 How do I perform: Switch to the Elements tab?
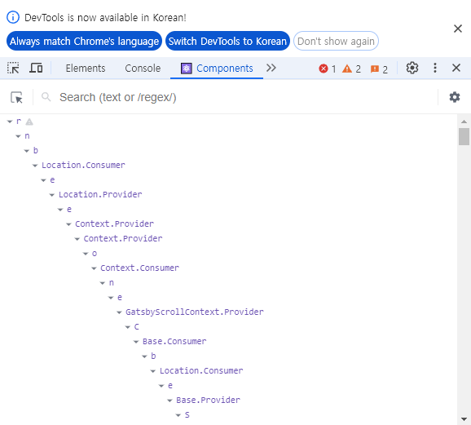pyautogui.click(x=86, y=69)
